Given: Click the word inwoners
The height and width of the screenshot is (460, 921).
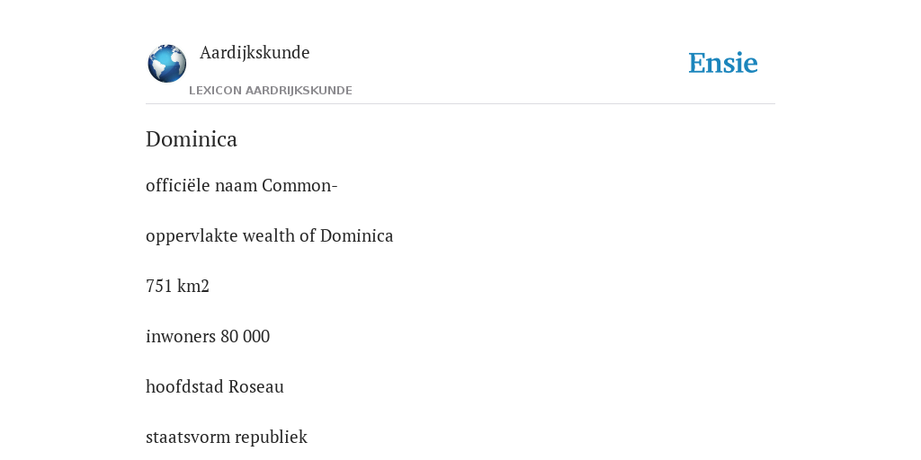Looking at the screenshot, I should [x=181, y=337].
